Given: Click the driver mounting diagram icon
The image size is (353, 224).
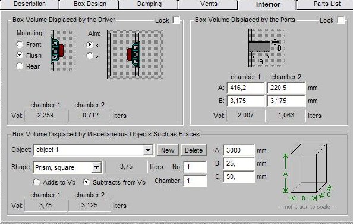Looking at the screenshot, I should (63, 50).
